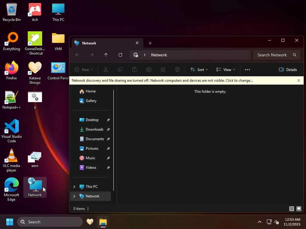
Task: Select the Everything search shortcut on desktop
Action: click(x=12, y=41)
